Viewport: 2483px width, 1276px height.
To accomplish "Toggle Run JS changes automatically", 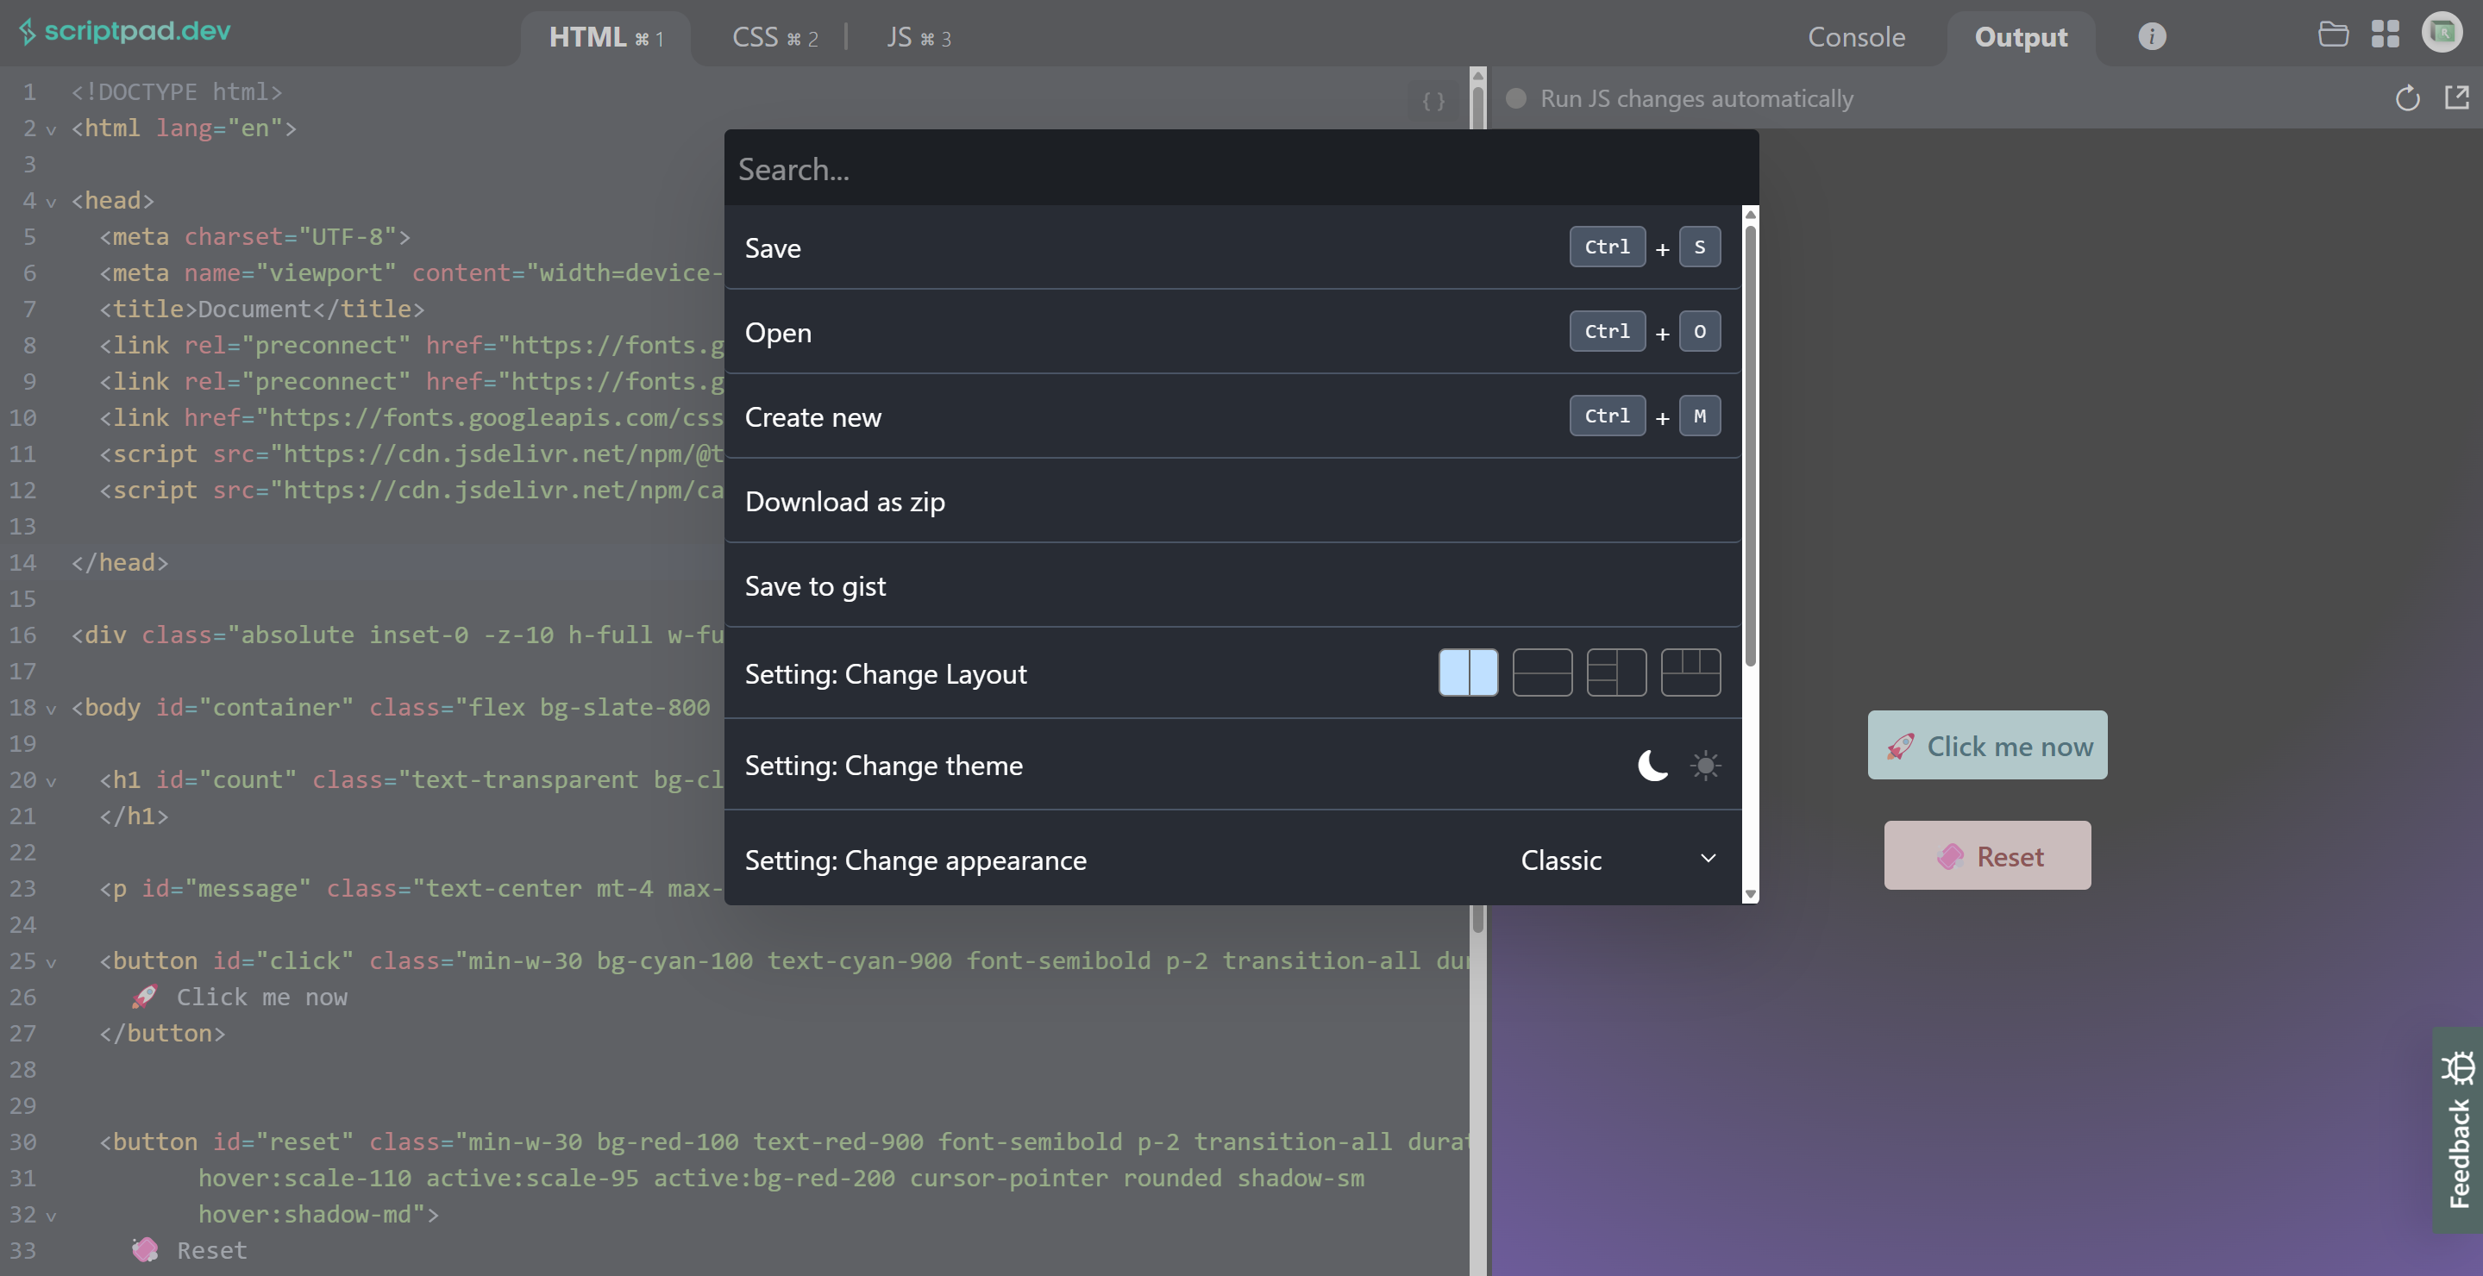I will click(x=1516, y=98).
